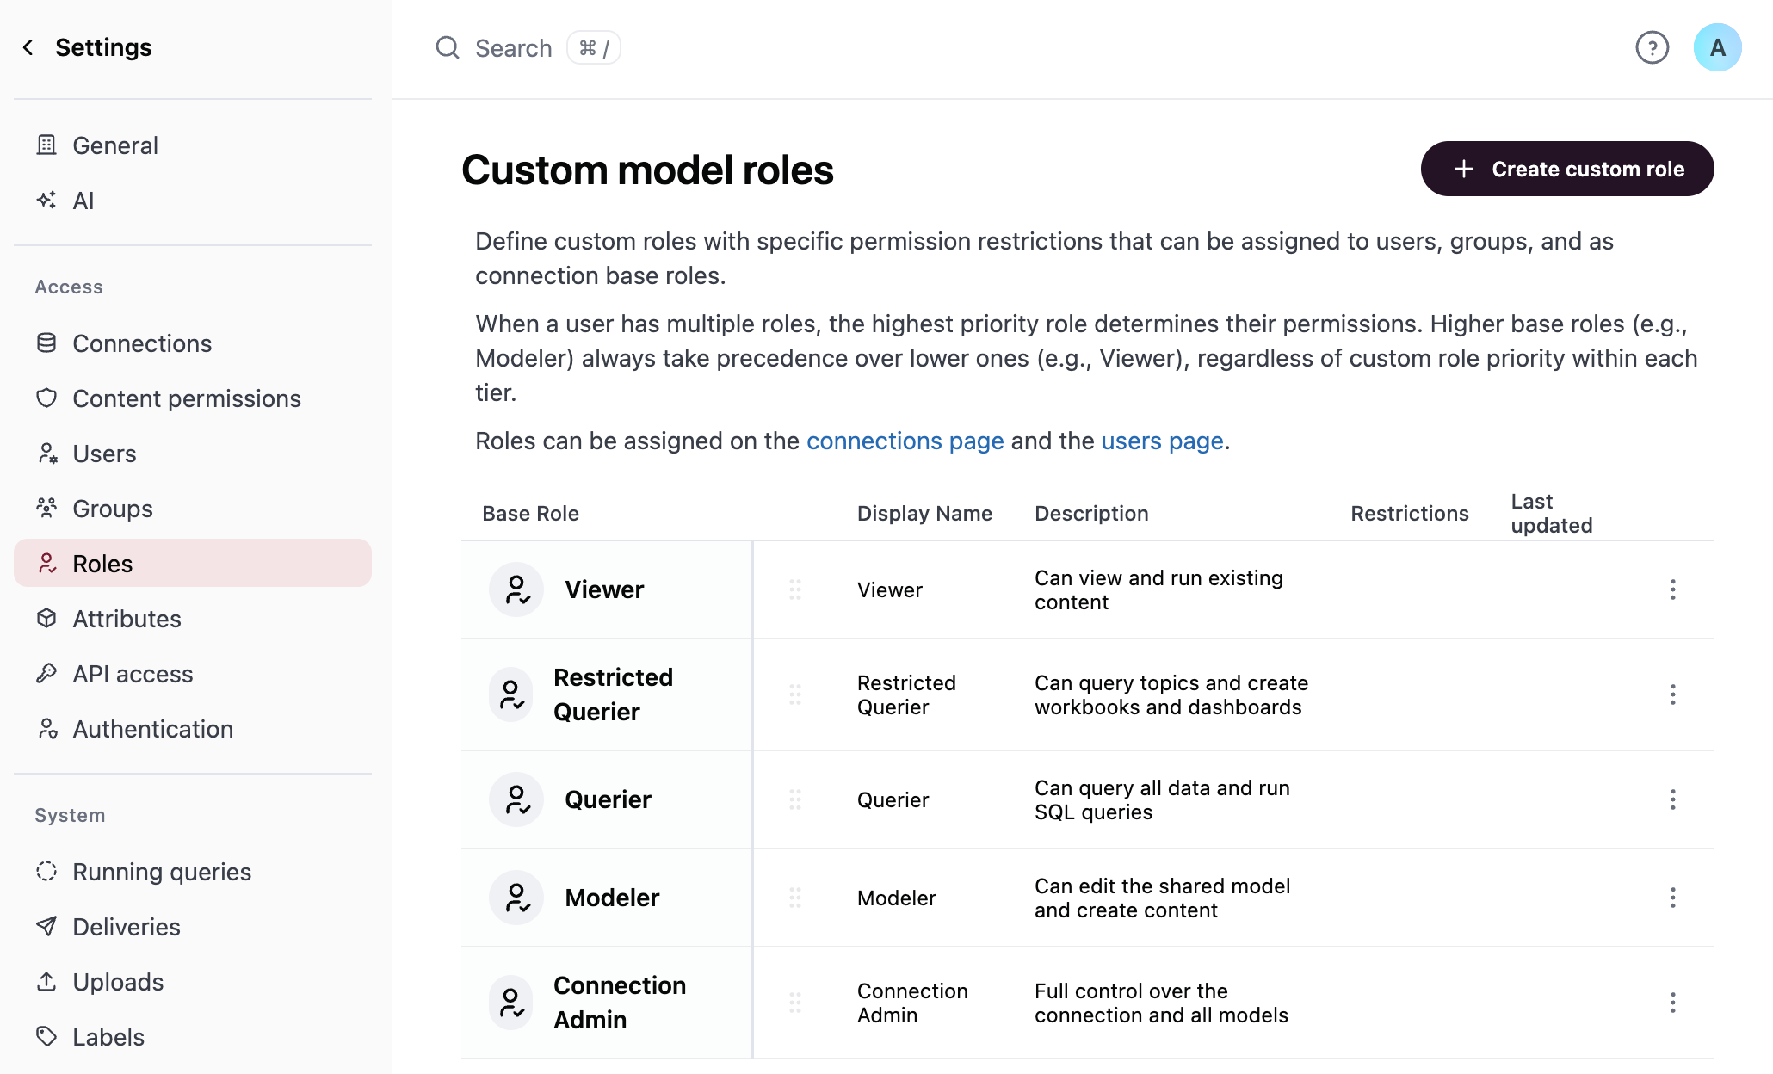Open the Labels tag icon

point(47,1036)
